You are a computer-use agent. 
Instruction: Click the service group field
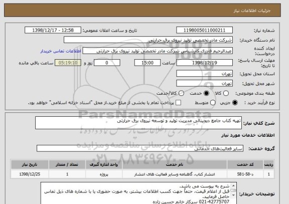click(x=140, y=148)
